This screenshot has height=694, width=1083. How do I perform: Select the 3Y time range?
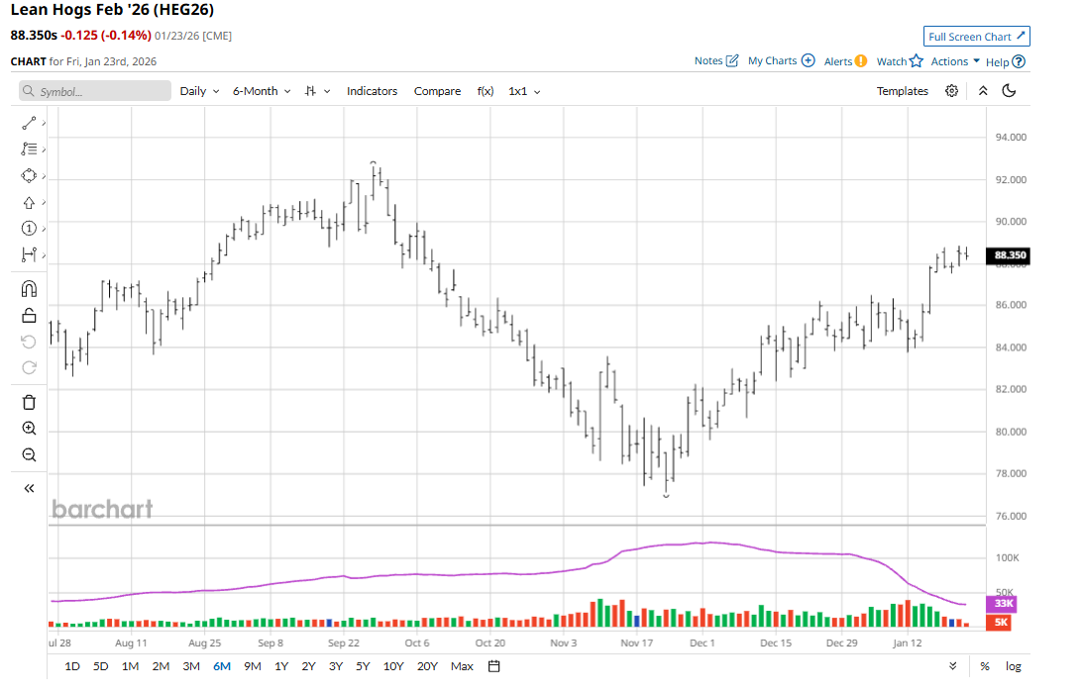[336, 666]
